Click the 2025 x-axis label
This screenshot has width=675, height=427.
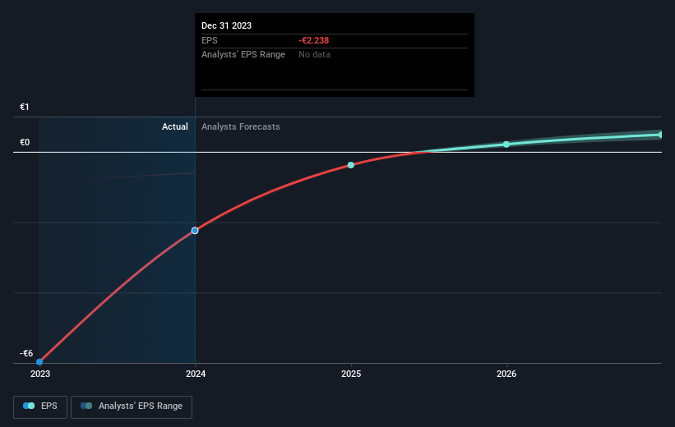pyautogui.click(x=351, y=374)
